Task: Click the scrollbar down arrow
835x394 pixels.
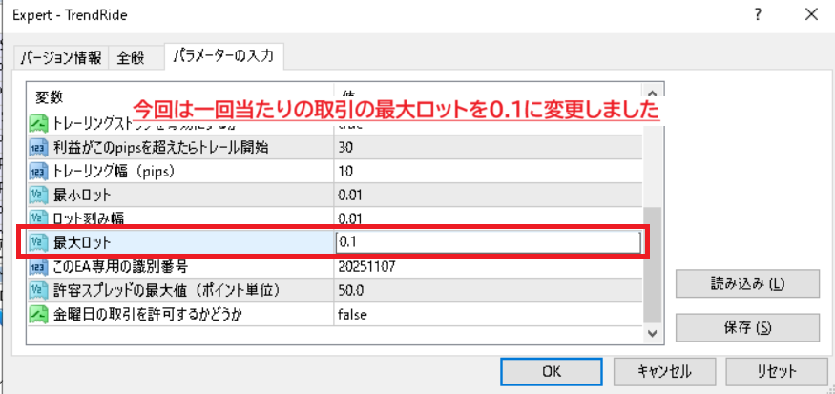Action: point(653,333)
